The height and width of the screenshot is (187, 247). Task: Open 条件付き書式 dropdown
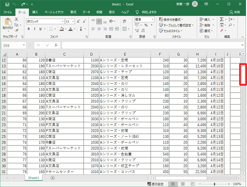(x=171, y=20)
